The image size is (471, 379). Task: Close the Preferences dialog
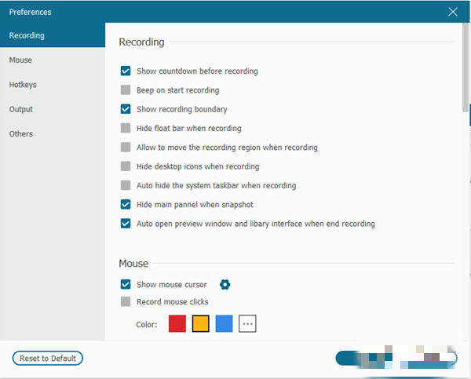click(x=453, y=12)
